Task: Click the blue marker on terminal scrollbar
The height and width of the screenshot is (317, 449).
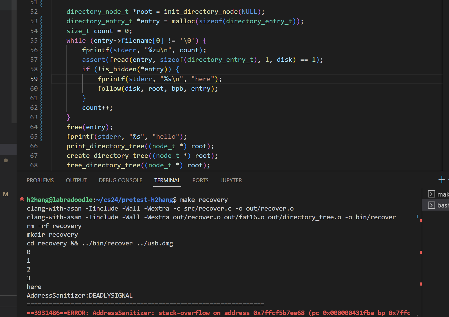Action: tap(418, 216)
